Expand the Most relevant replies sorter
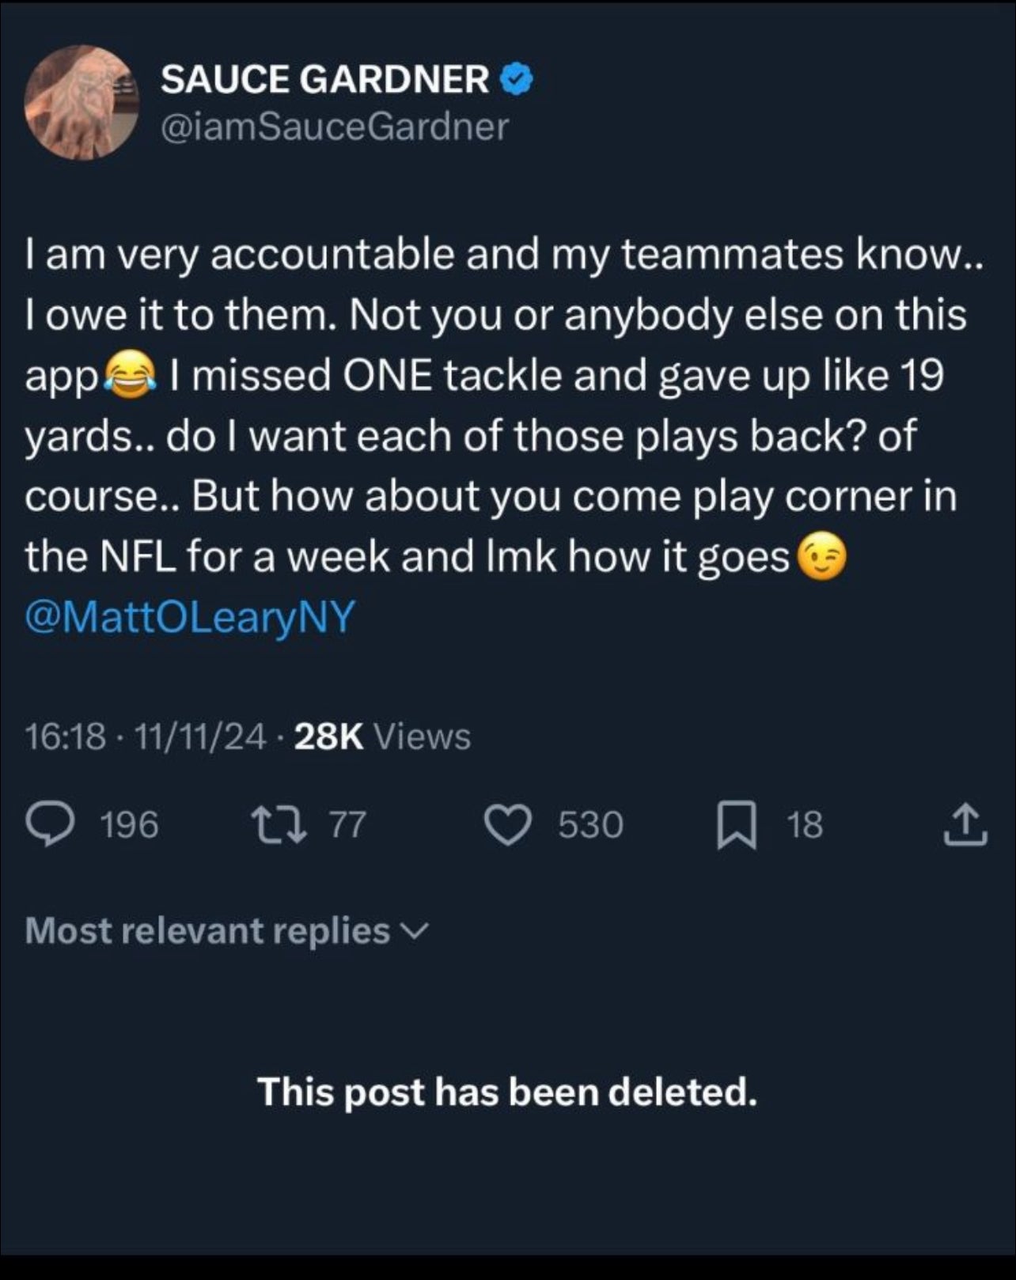The width and height of the screenshot is (1016, 1280). [x=207, y=930]
